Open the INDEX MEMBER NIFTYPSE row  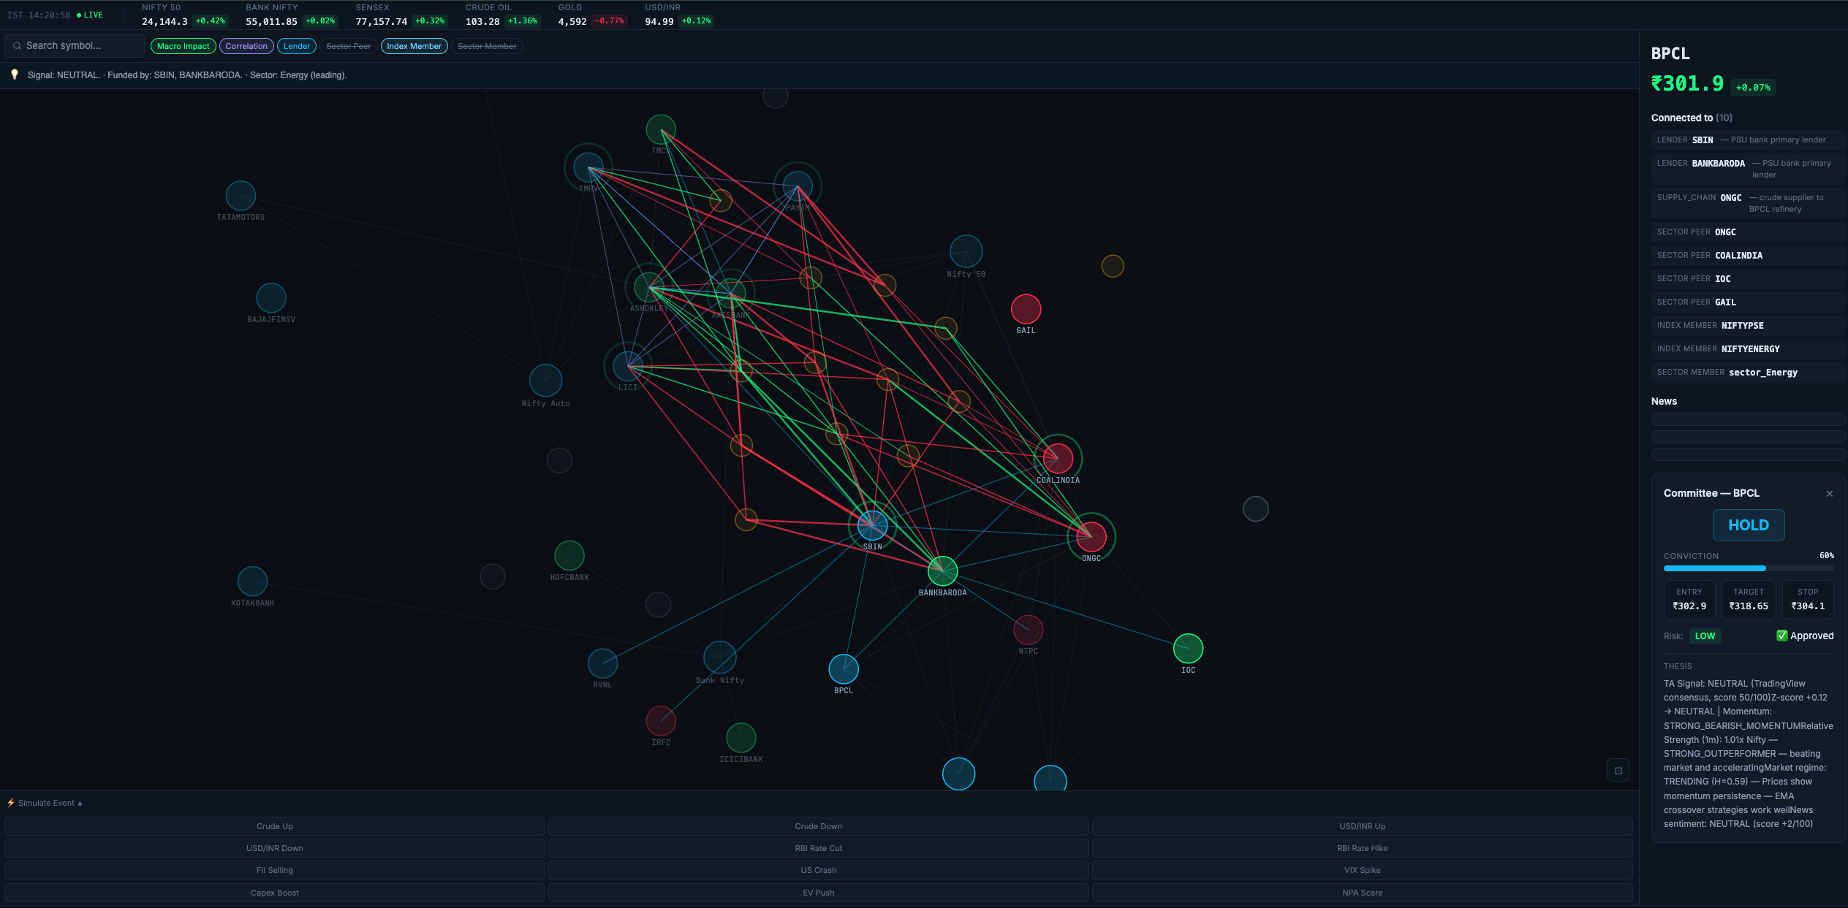pos(1748,325)
